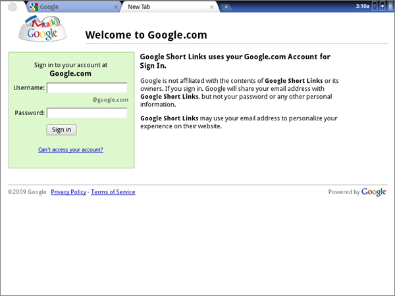Select the New Tab tab
Screen dimensions: 395x296
tap(165, 7)
